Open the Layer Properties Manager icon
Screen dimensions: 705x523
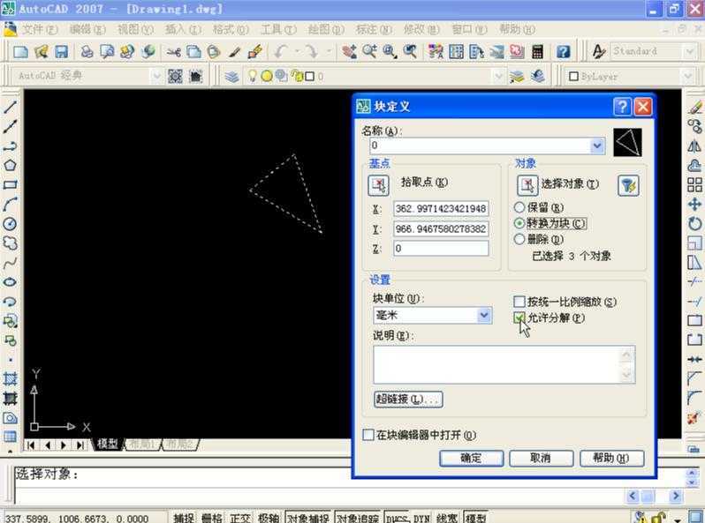pos(231,77)
